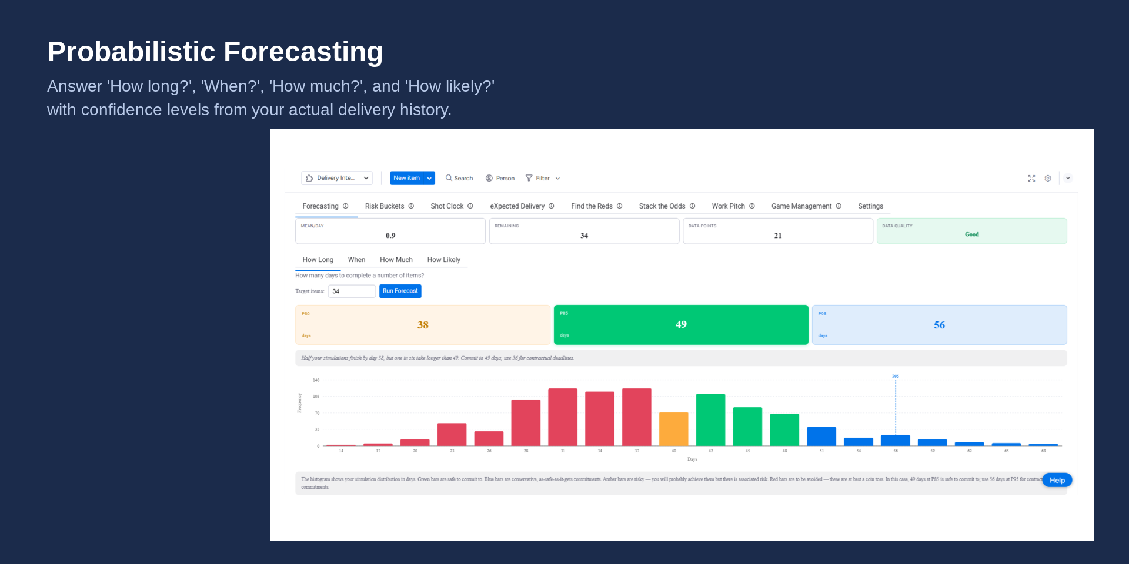Click the info icon beside Risk Buckets
Screen dimensions: 1129x564
click(x=411, y=206)
